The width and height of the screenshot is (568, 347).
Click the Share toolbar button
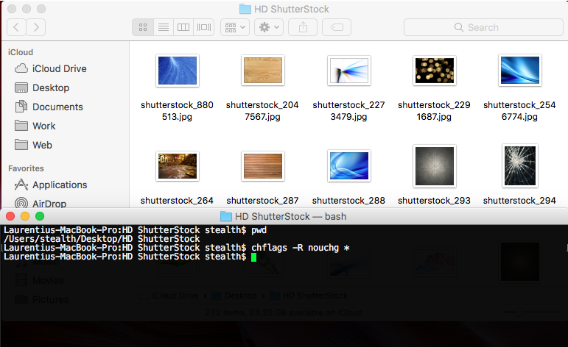click(303, 27)
